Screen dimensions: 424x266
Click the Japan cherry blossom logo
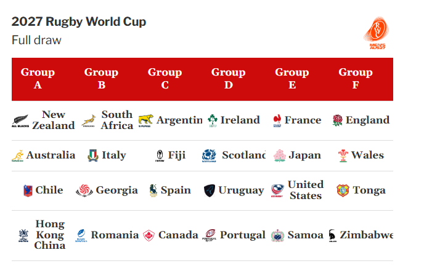pos(280,155)
